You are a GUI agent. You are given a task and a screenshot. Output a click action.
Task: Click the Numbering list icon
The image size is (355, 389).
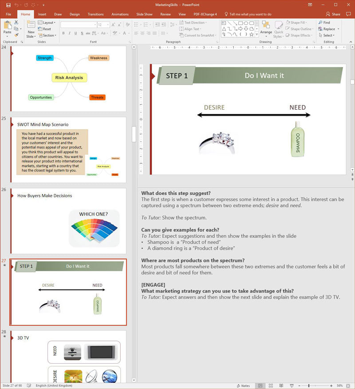click(146, 24)
